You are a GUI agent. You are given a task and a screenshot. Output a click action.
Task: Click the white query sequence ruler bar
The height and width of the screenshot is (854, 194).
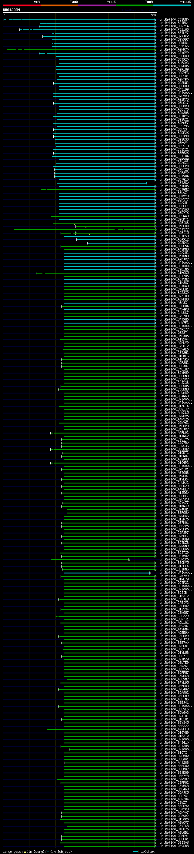tap(80, 12)
